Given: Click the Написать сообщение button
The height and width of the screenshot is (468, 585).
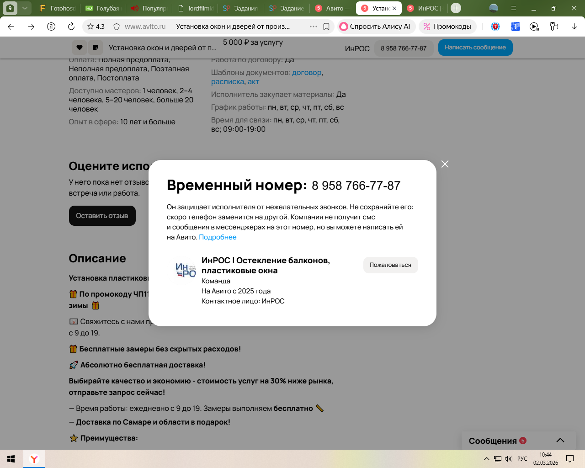Looking at the screenshot, I should [475, 48].
